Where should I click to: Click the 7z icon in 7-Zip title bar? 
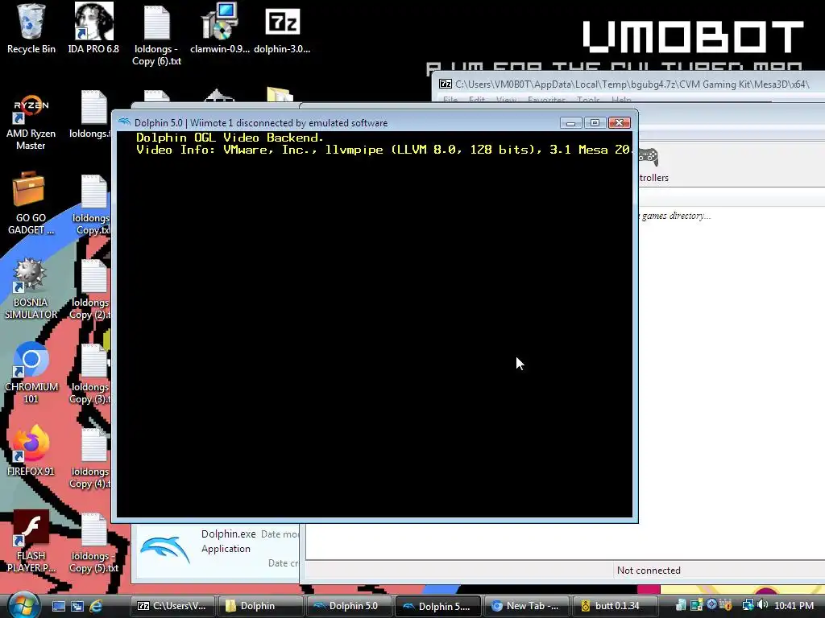click(x=446, y=84)
